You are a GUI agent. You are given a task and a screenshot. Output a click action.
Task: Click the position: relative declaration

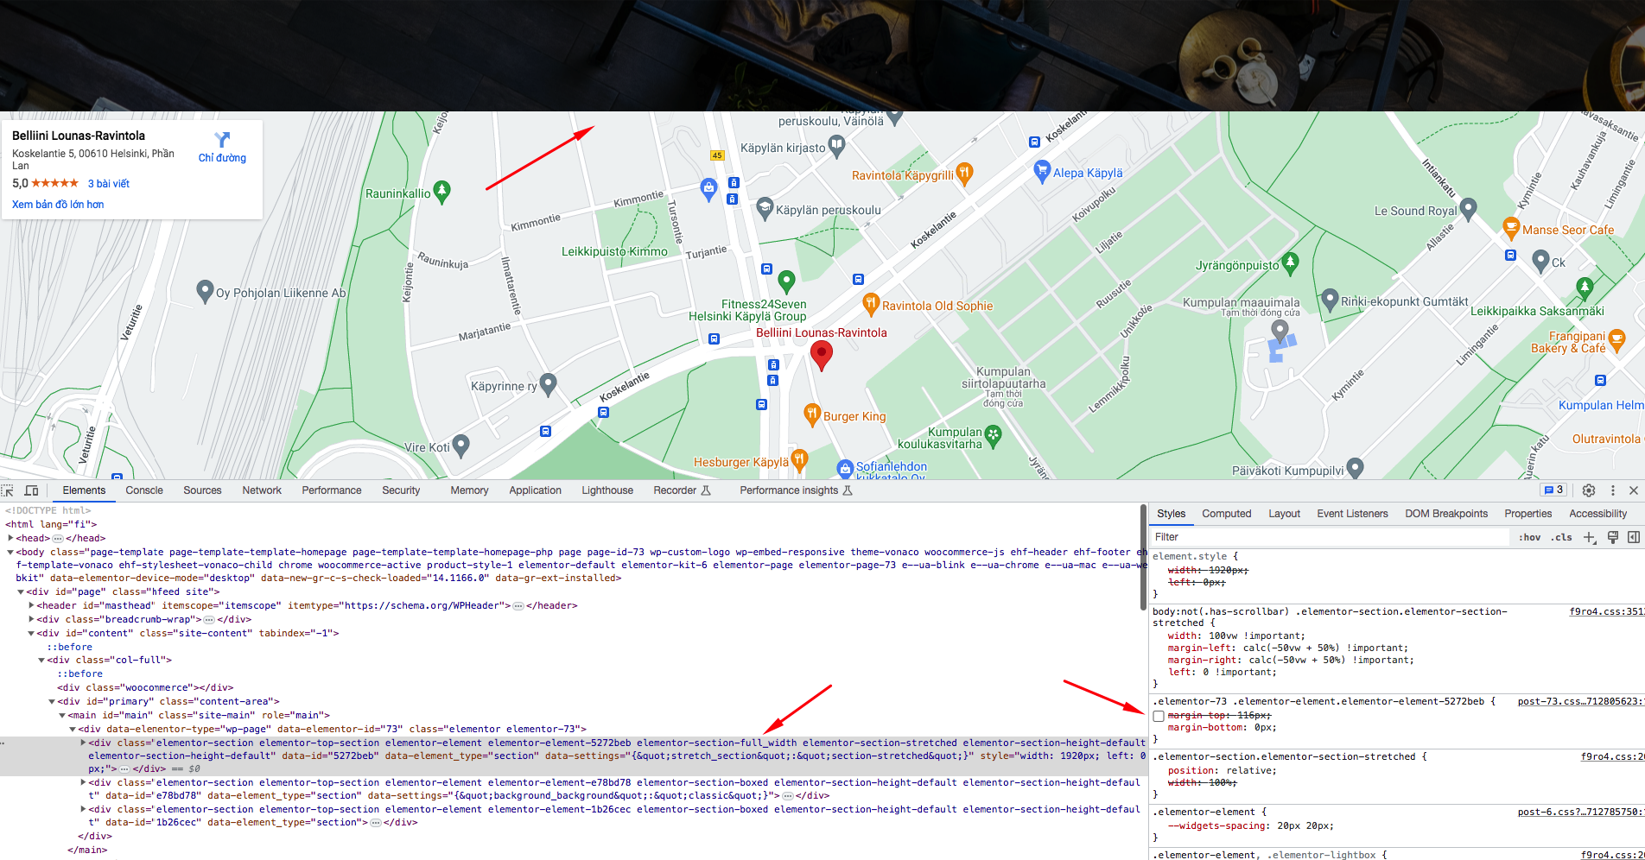coord(1222,771)
